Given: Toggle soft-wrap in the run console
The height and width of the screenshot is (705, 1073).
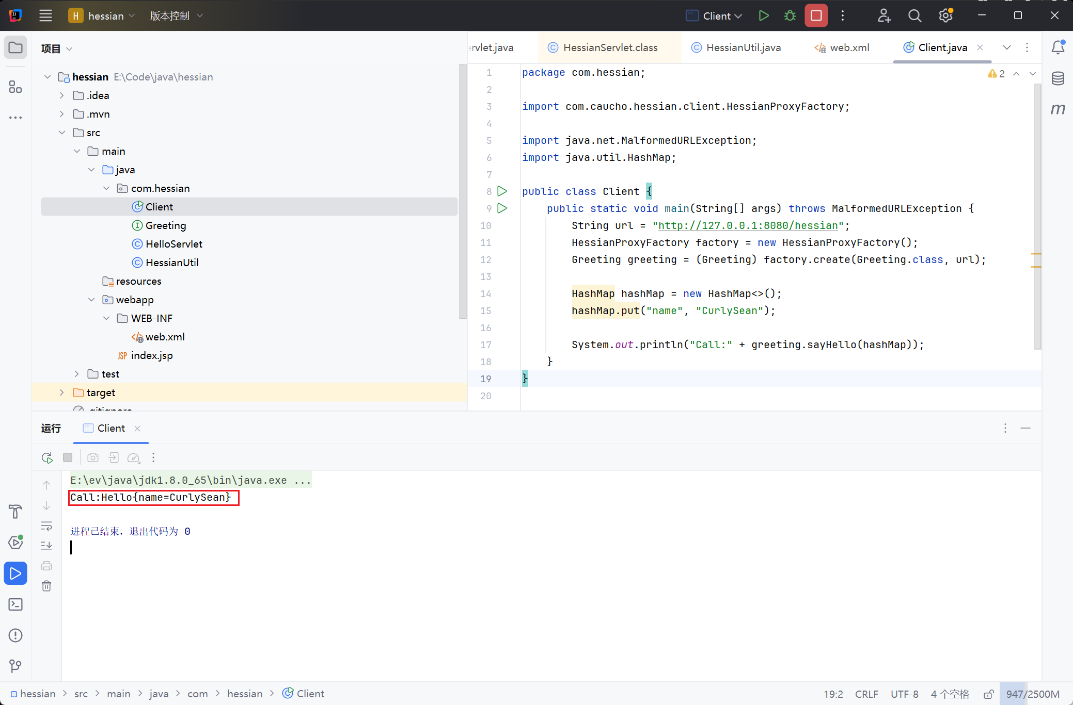Looking at the screenshot, I should tap(46, 526).
